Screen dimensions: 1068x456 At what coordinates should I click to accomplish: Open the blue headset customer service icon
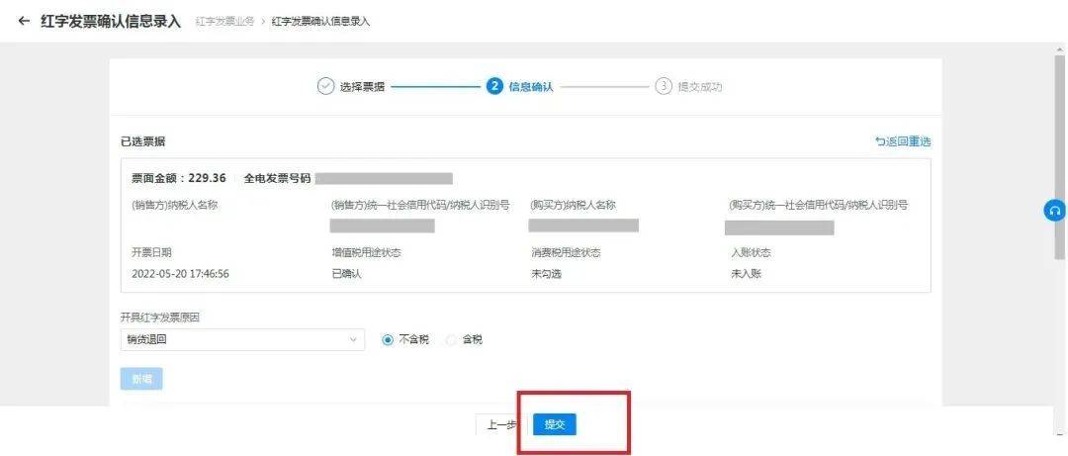coord(1054,212)
